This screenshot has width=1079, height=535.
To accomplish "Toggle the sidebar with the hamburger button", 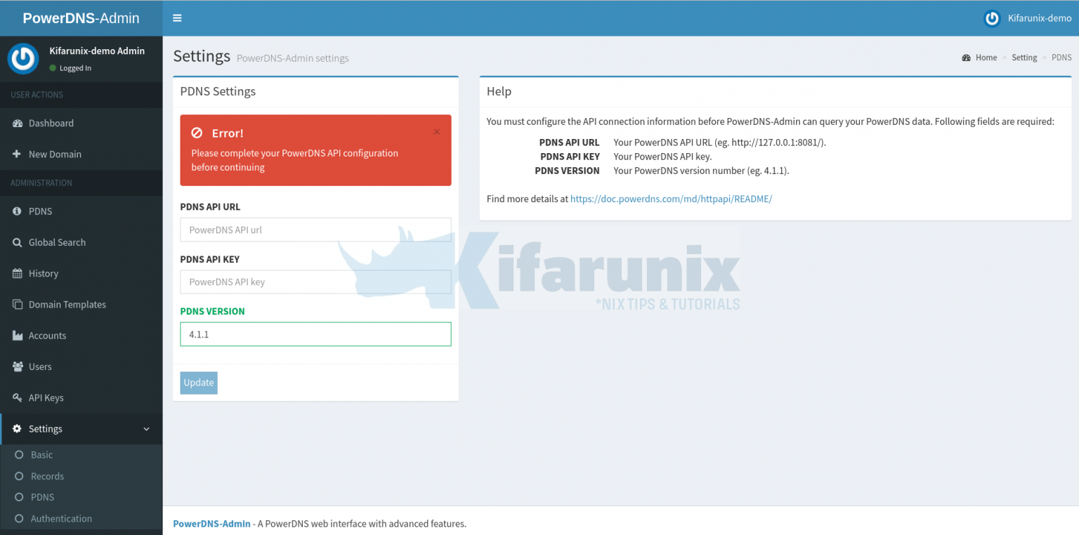I will click(x=177, y=18).
